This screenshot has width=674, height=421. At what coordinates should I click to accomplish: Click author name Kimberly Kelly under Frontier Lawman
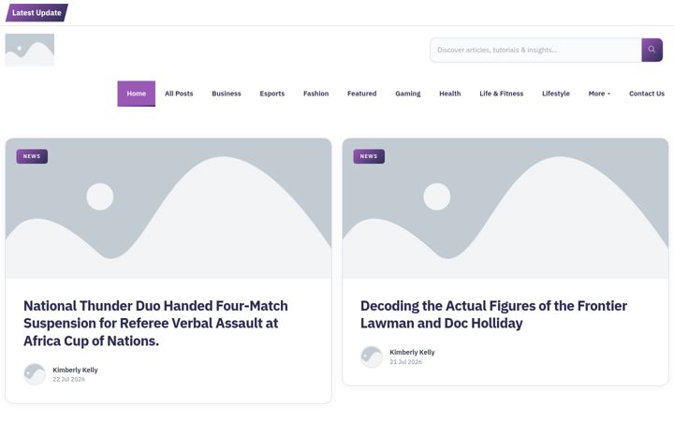pyautogui.click(x=412, y=353)
